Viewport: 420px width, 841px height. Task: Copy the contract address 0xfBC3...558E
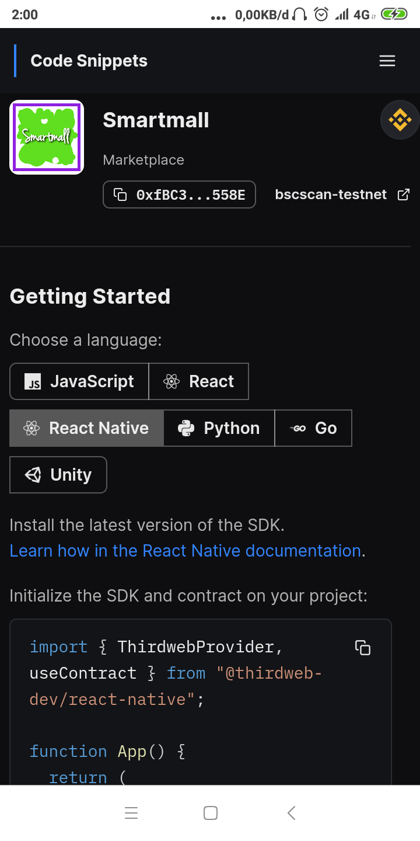[x=179, y=194]
